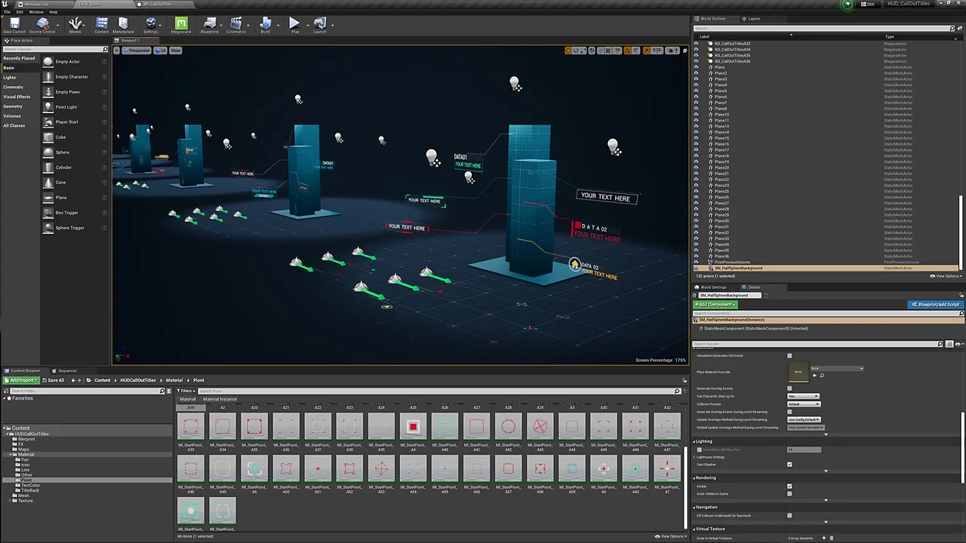Switch to the Sequencer tab

pos(67,371)
